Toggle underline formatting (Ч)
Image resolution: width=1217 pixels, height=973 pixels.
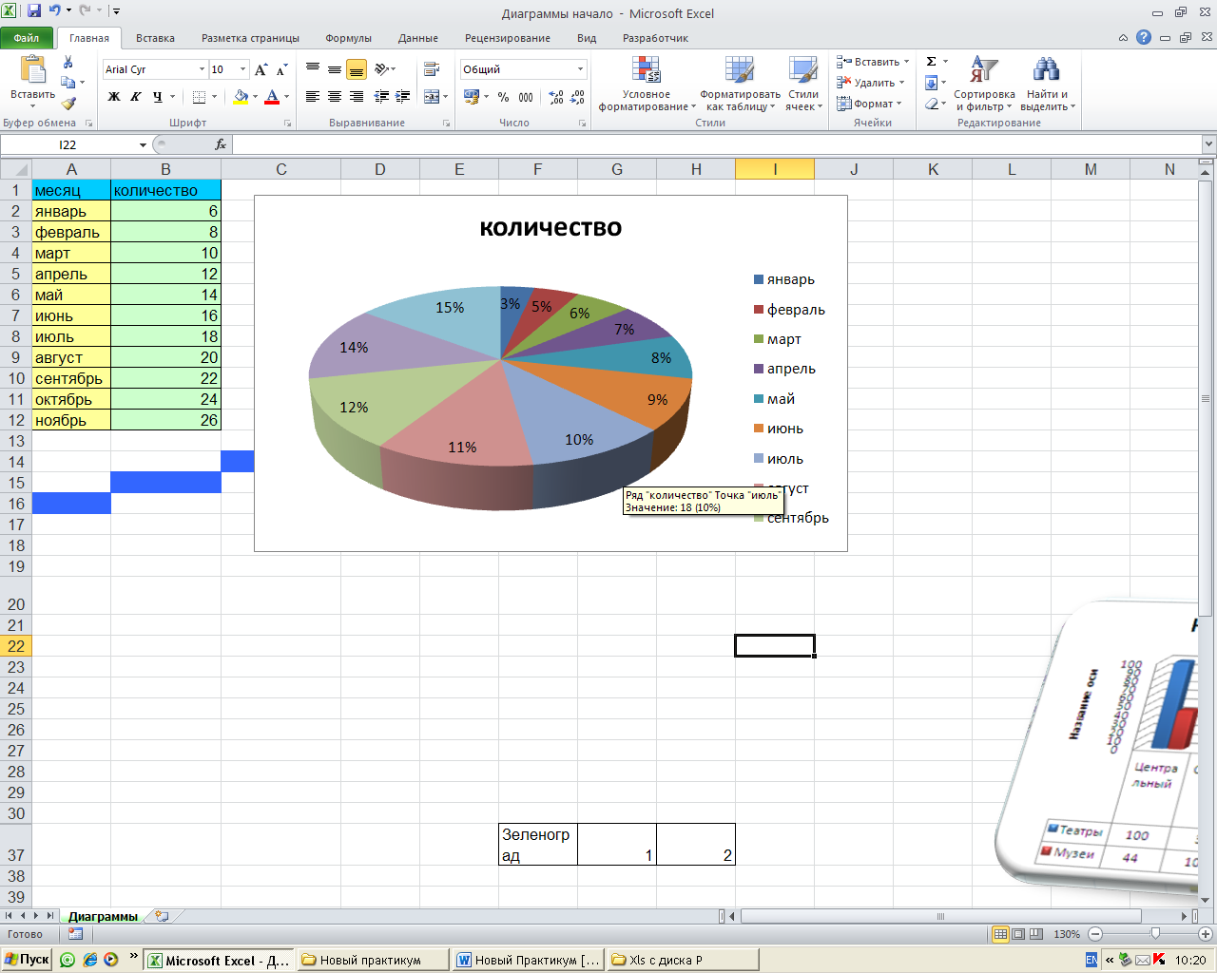pos(157,97)
